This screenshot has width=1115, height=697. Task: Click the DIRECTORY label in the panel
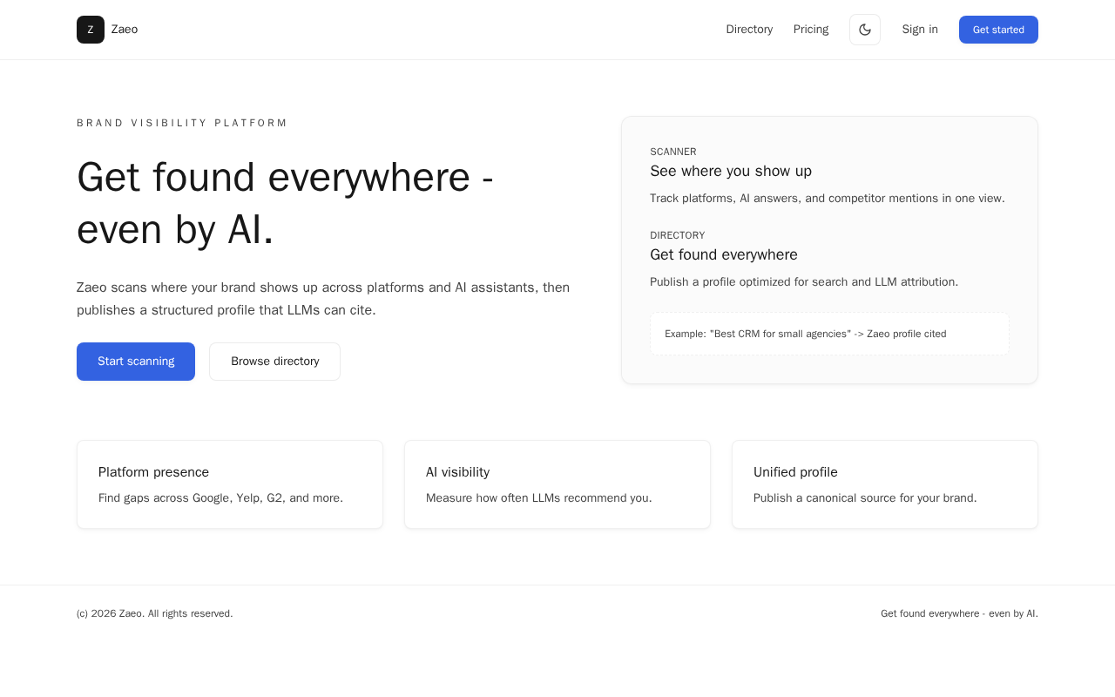pos(678,235)
